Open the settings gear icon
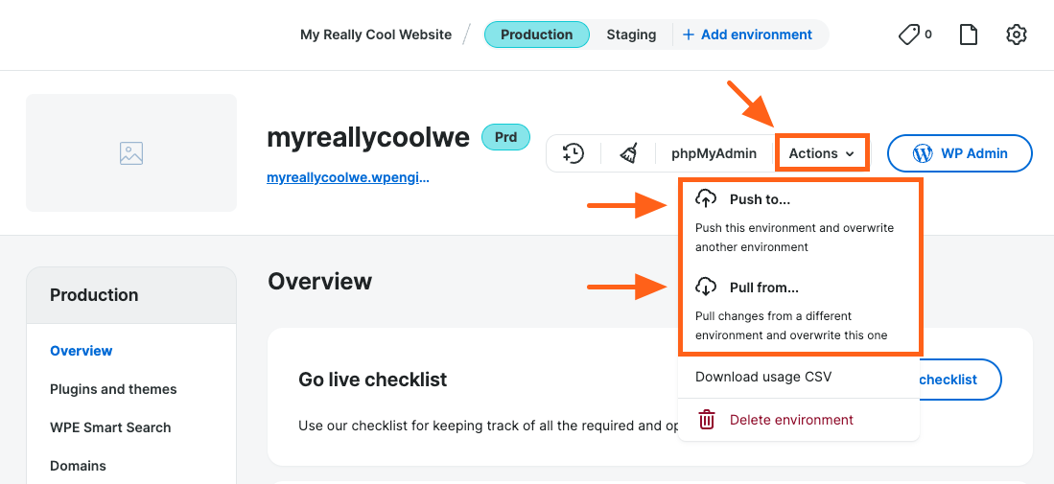1054x484 pixels. pos(1017,35)
